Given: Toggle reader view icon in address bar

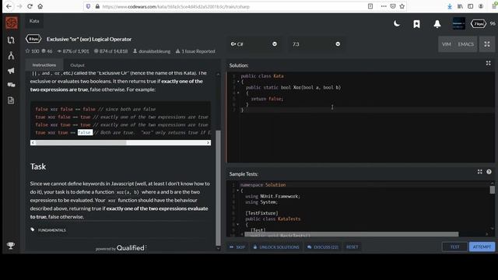Looking at the screenshot, I should [370, 6].
